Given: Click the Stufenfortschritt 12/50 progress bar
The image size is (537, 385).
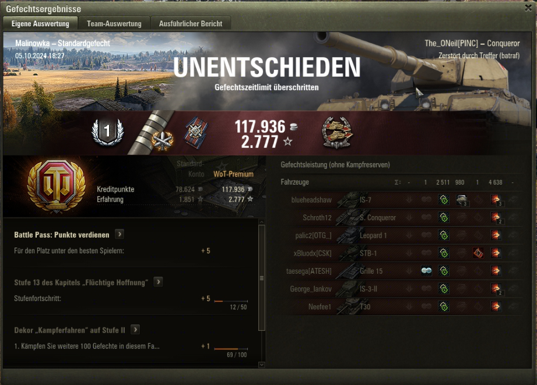Looking at the screenshot, I should (x=231, y=301).
